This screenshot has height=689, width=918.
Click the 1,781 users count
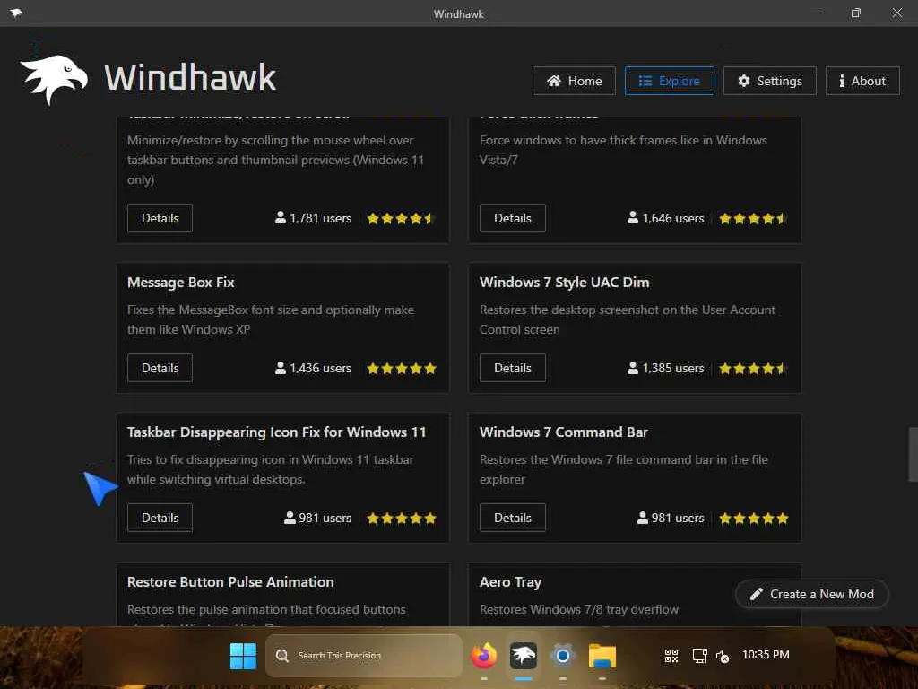click(313, 219)
